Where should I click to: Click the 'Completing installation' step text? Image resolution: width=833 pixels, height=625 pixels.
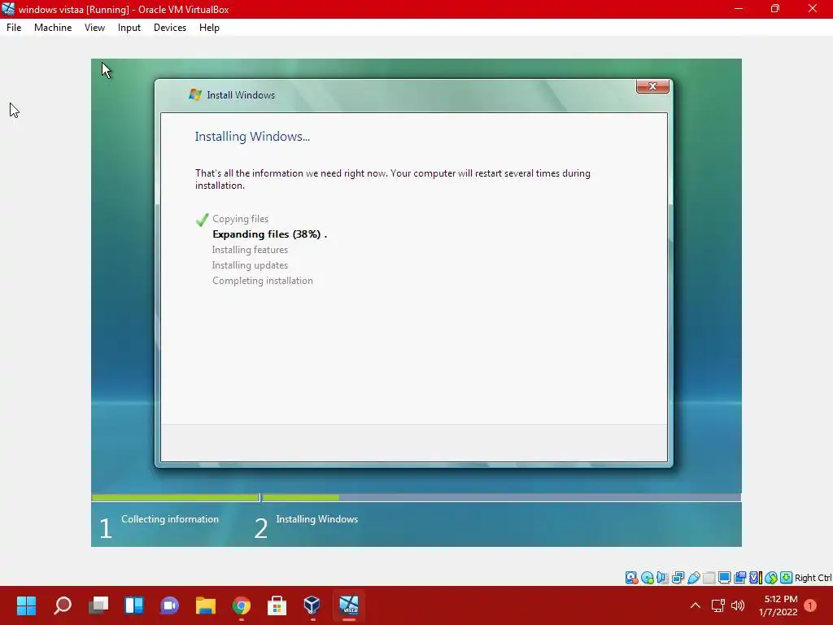tap(263, 281)
